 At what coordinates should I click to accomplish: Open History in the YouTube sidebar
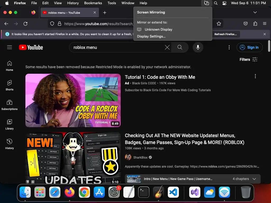coord(10,144)
